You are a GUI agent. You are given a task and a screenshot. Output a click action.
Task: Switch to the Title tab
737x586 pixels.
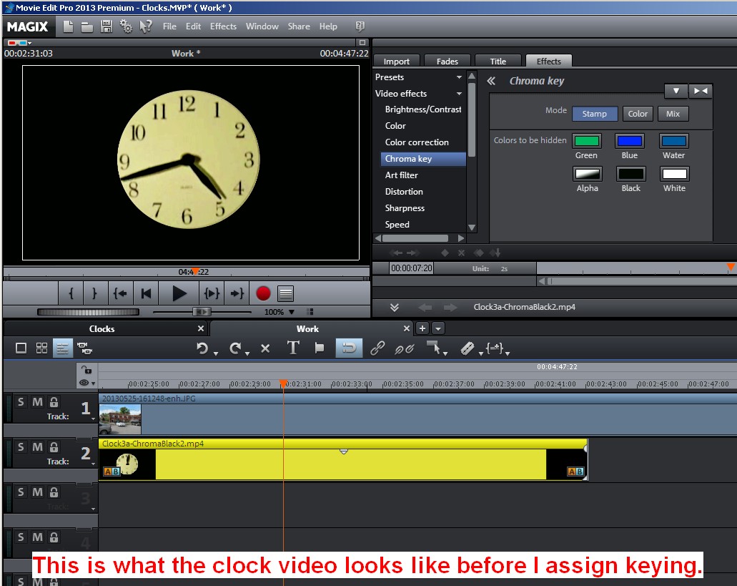point(498,61)
